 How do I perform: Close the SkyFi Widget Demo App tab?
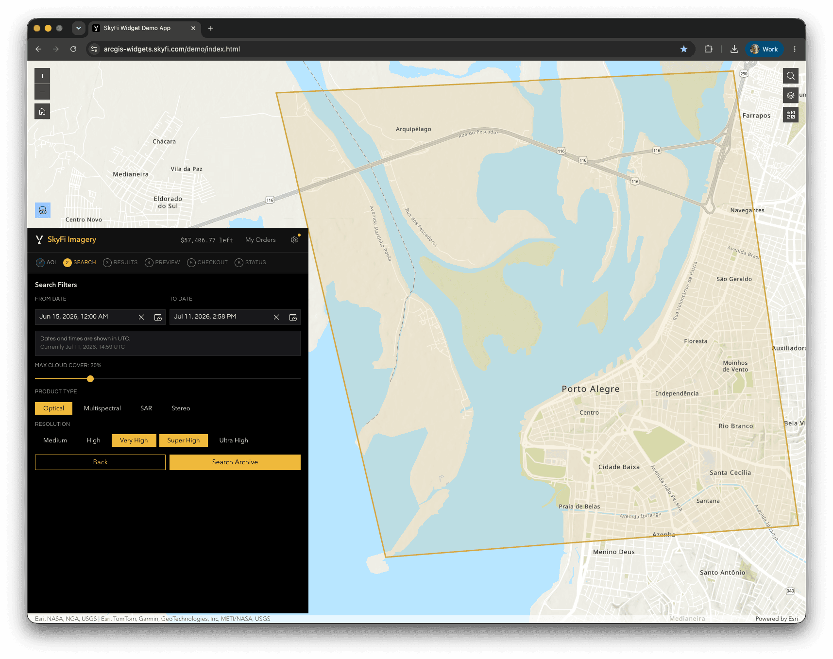coord(193,28)
